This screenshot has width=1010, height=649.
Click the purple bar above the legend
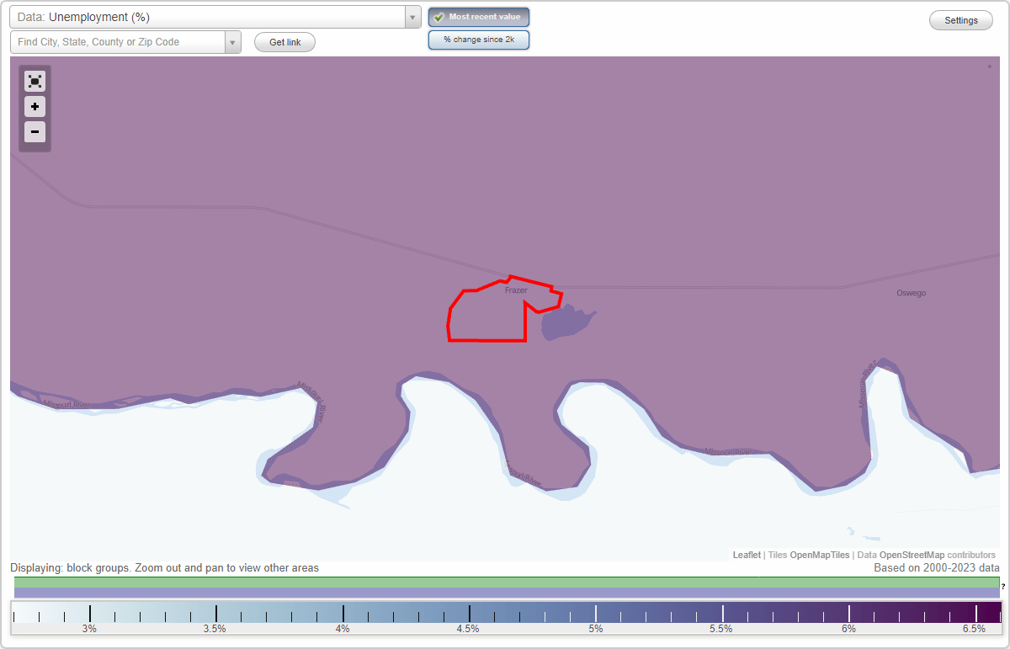(507, 593)
